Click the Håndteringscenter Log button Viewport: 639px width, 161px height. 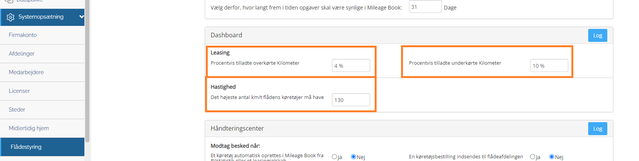(x=597, y=129)
